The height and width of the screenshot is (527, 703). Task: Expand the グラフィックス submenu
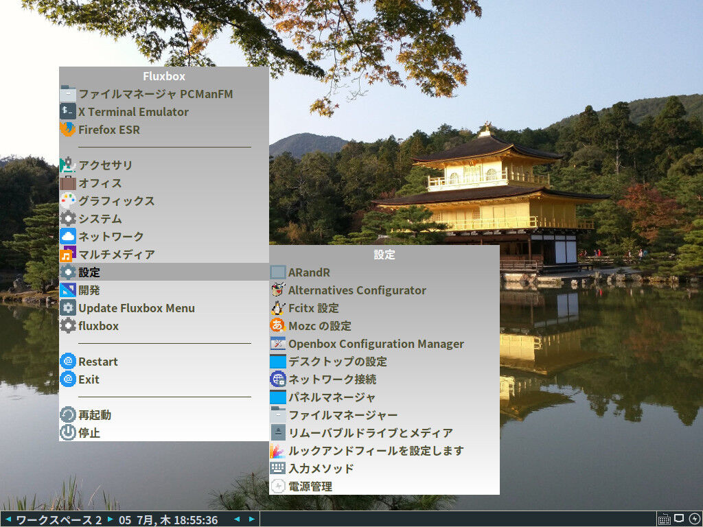pos(164,201)
